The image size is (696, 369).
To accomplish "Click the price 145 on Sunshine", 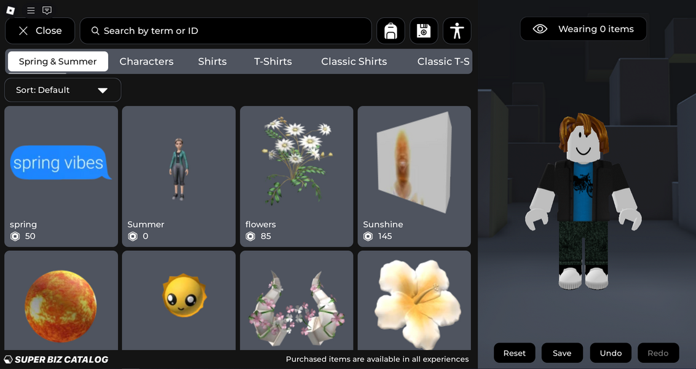I will [x=385, y=236].
